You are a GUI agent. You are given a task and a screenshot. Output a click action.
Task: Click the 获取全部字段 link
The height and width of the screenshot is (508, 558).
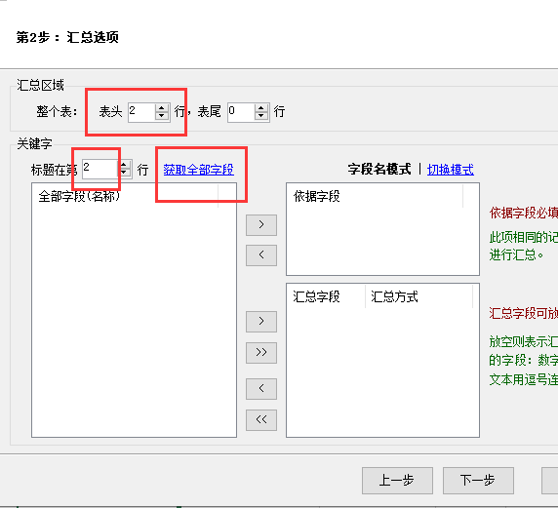(199, 170)
